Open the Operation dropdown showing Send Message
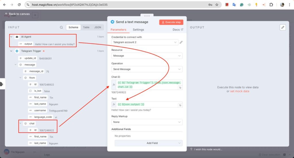The image size is (294, 158). [147, 69]
